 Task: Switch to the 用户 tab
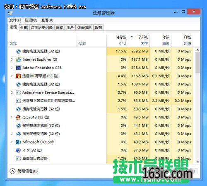point(70,28)
